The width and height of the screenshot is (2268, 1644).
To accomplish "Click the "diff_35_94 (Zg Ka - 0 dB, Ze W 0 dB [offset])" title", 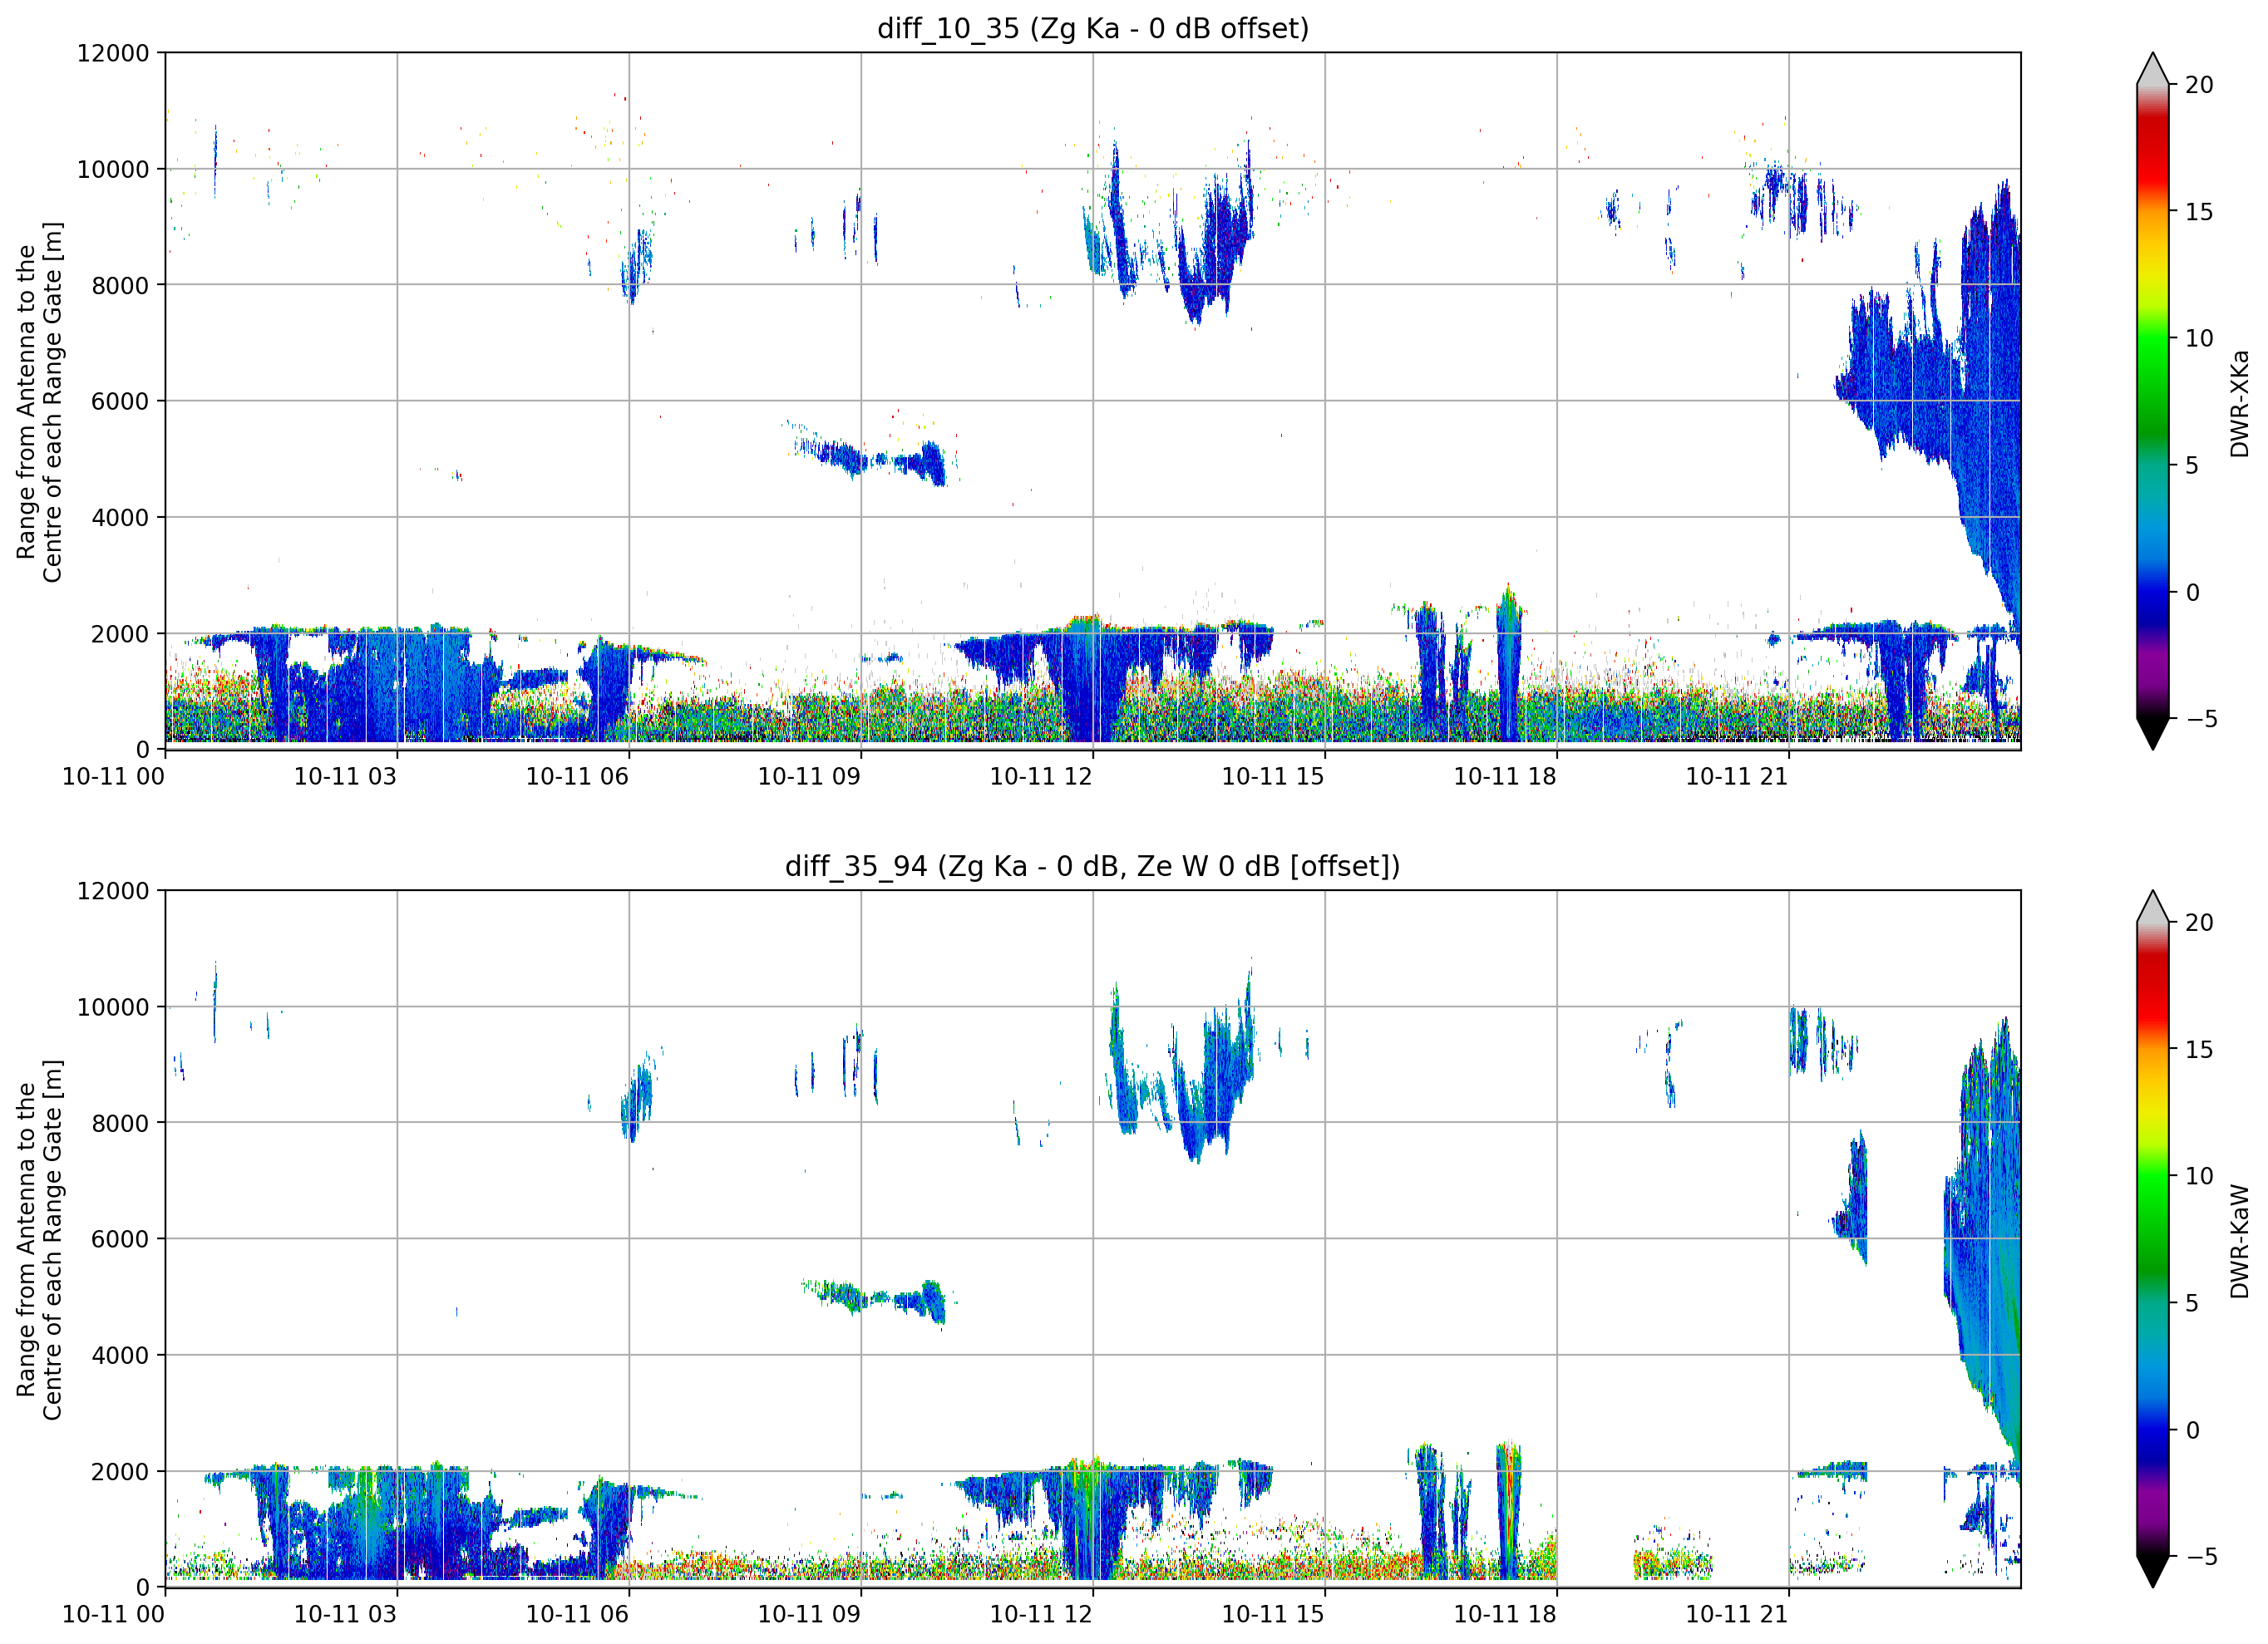I will 1093,866.
